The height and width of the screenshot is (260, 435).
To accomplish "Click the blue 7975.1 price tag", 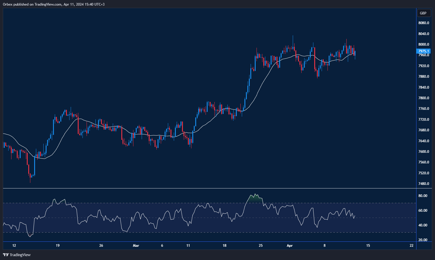I will click(423, 51).
